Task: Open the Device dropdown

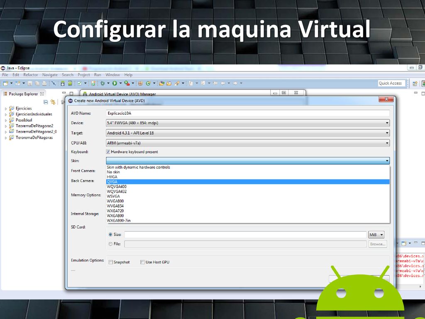Action: tap(248, 123)
